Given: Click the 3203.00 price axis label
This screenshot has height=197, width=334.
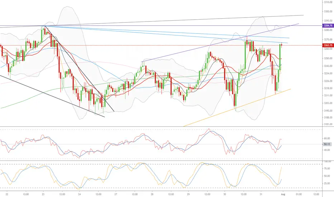Looking at the screenshot, I should 328,103.
